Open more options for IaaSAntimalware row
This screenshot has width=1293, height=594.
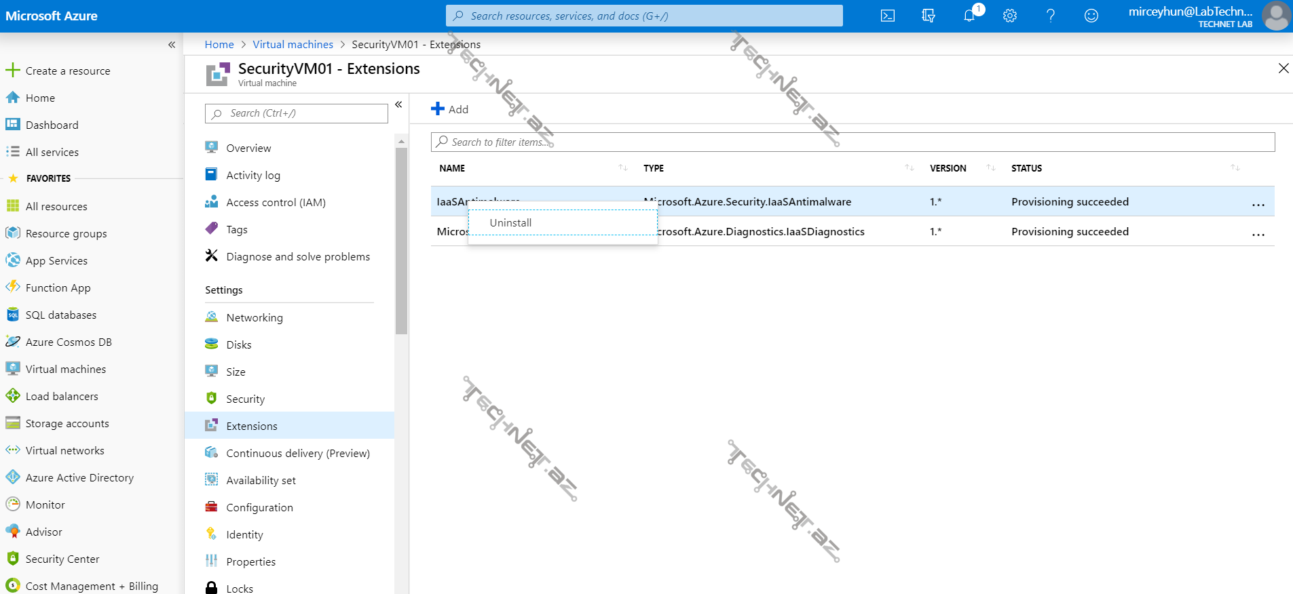coord(1258,203)
